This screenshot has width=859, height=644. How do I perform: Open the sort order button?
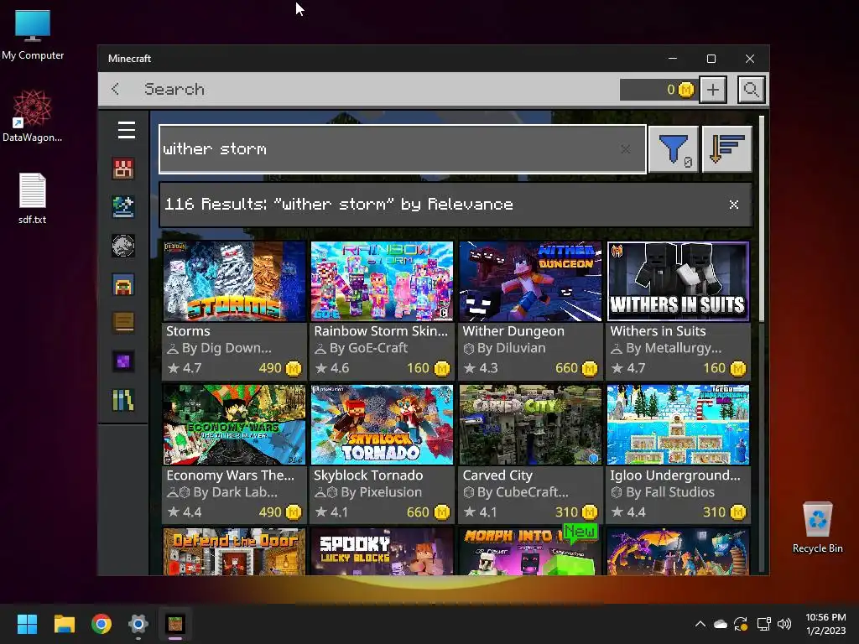(727, 149)
